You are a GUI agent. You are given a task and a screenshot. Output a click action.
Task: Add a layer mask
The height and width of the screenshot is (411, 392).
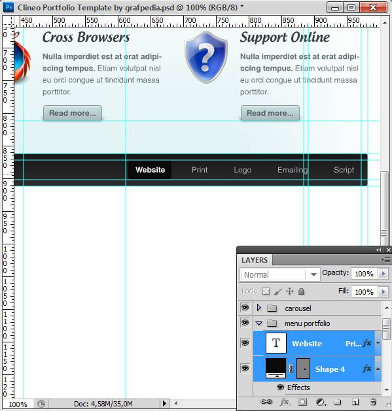pos(302,402)
